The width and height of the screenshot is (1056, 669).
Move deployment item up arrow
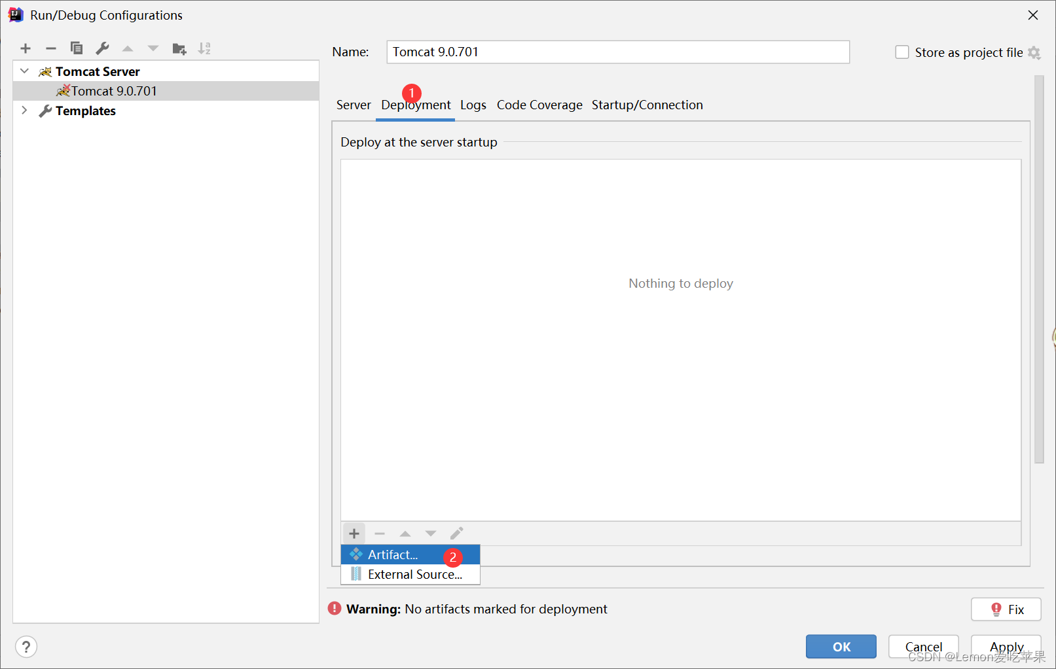tap(405, 534)
